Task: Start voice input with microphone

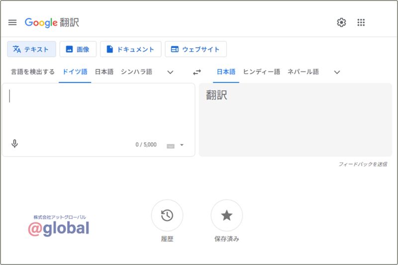Action: tap(15, 144)
